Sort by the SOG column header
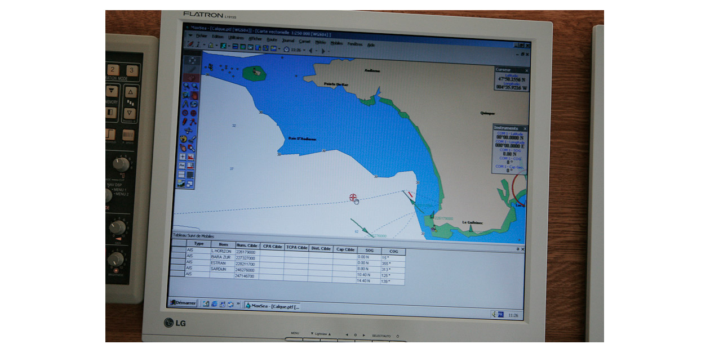 click(369, 249)
